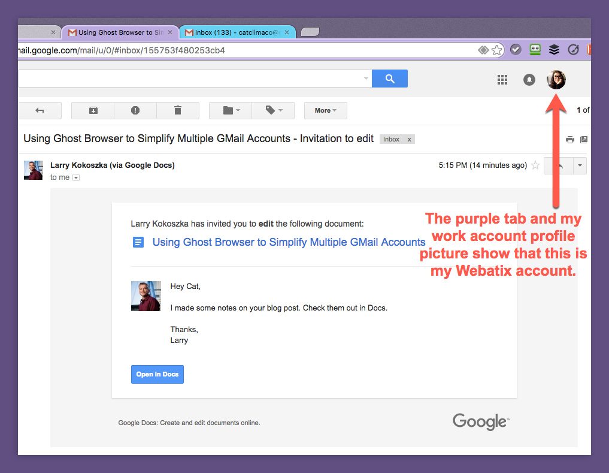Print all with the printer icon
This screenshot has height=473, width=609.
(569, 140)
